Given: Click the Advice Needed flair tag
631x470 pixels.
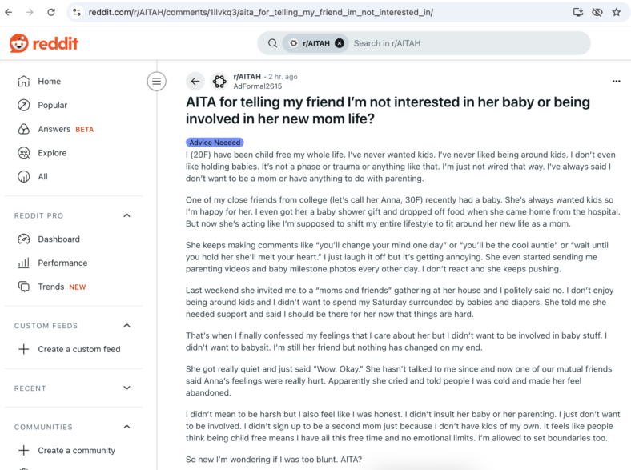Looking at the screenshot, I should 215,143.
